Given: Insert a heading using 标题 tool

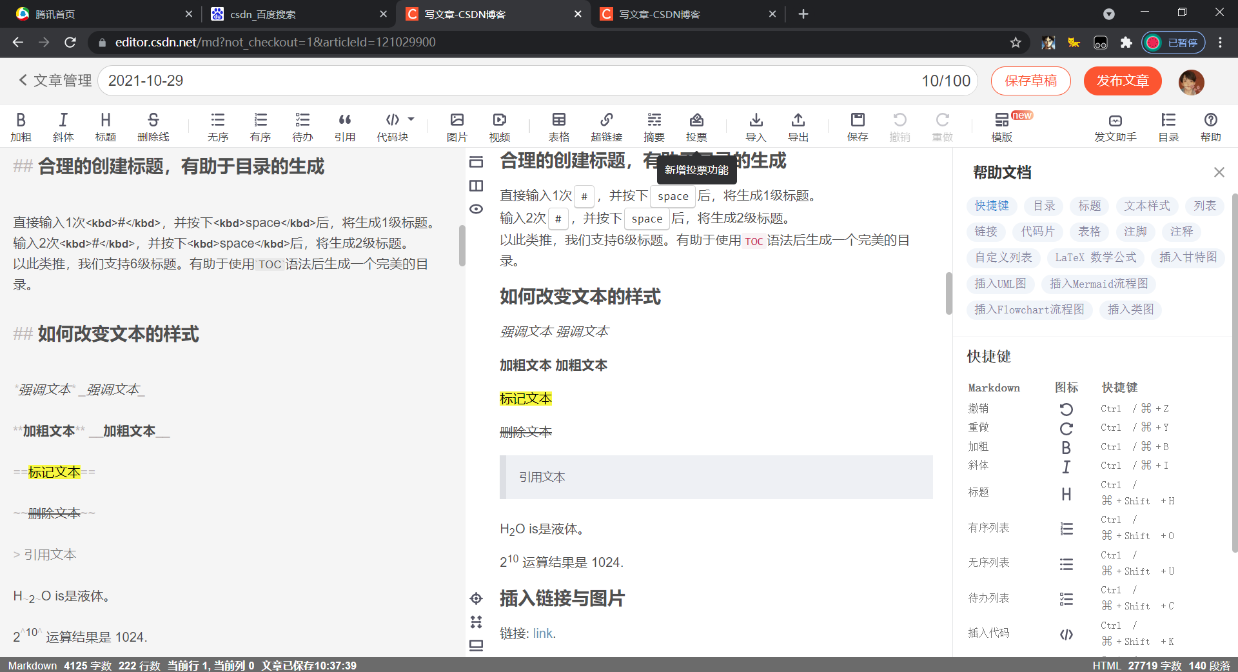Looking at the screenshot, I should pos(106,126).
